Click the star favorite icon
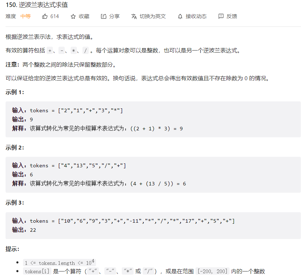 pyautogui.click(x=73, y=16)
